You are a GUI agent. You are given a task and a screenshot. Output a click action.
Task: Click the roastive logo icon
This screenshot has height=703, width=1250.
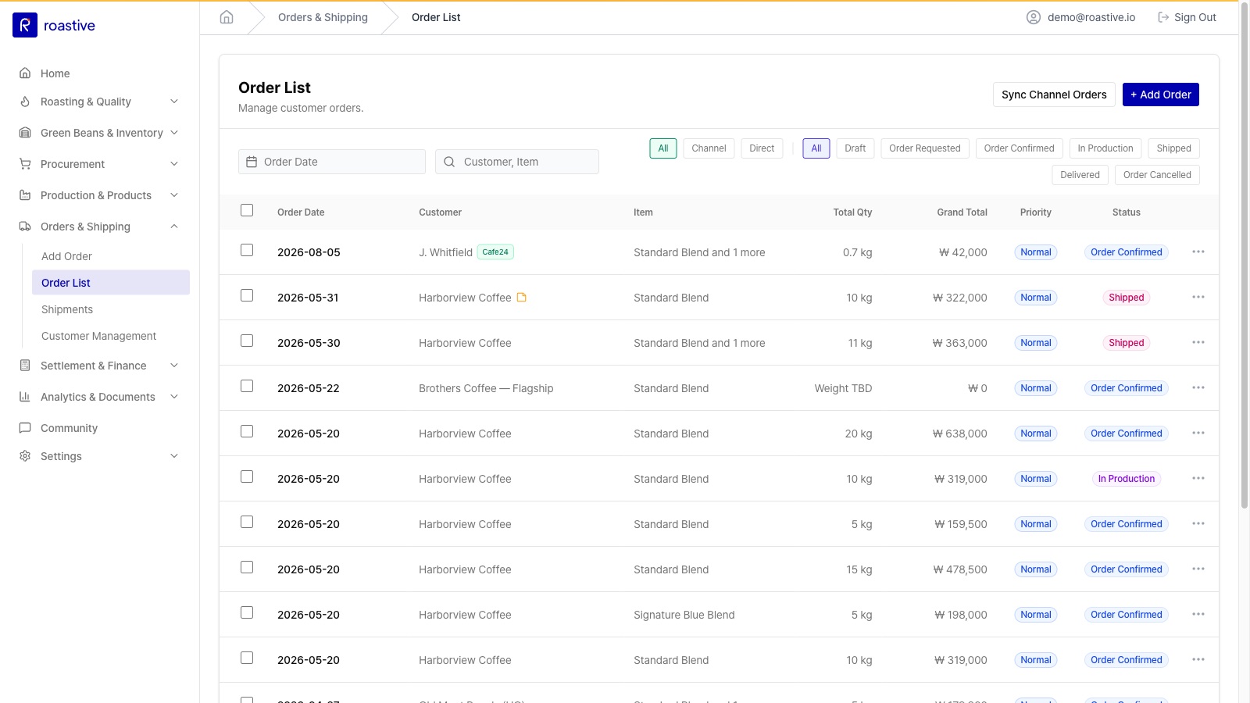click(x=25, y=25)
